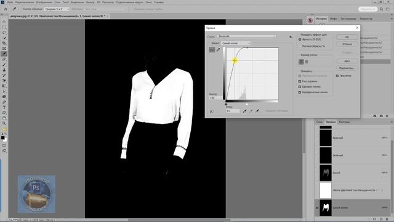Screen dimensions: 394x222
Task: Select the Move tool
Action: click(4, 22)
